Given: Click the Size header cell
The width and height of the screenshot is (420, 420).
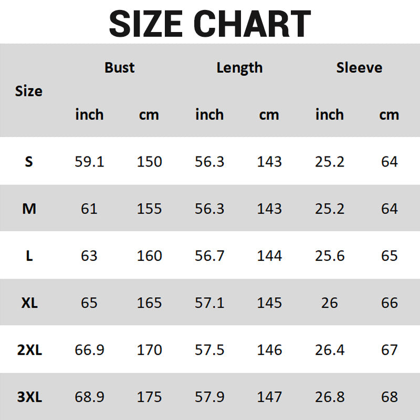Looking at the screenshot, I should pyautogui.click(x=29, y=91).
